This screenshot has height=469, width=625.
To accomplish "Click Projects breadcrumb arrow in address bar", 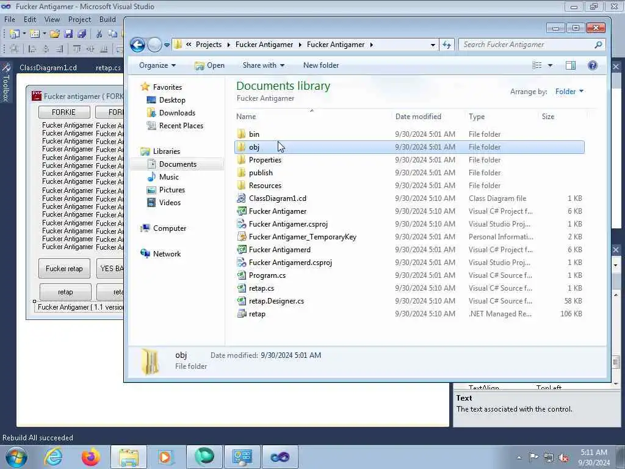I will (229, 45).
